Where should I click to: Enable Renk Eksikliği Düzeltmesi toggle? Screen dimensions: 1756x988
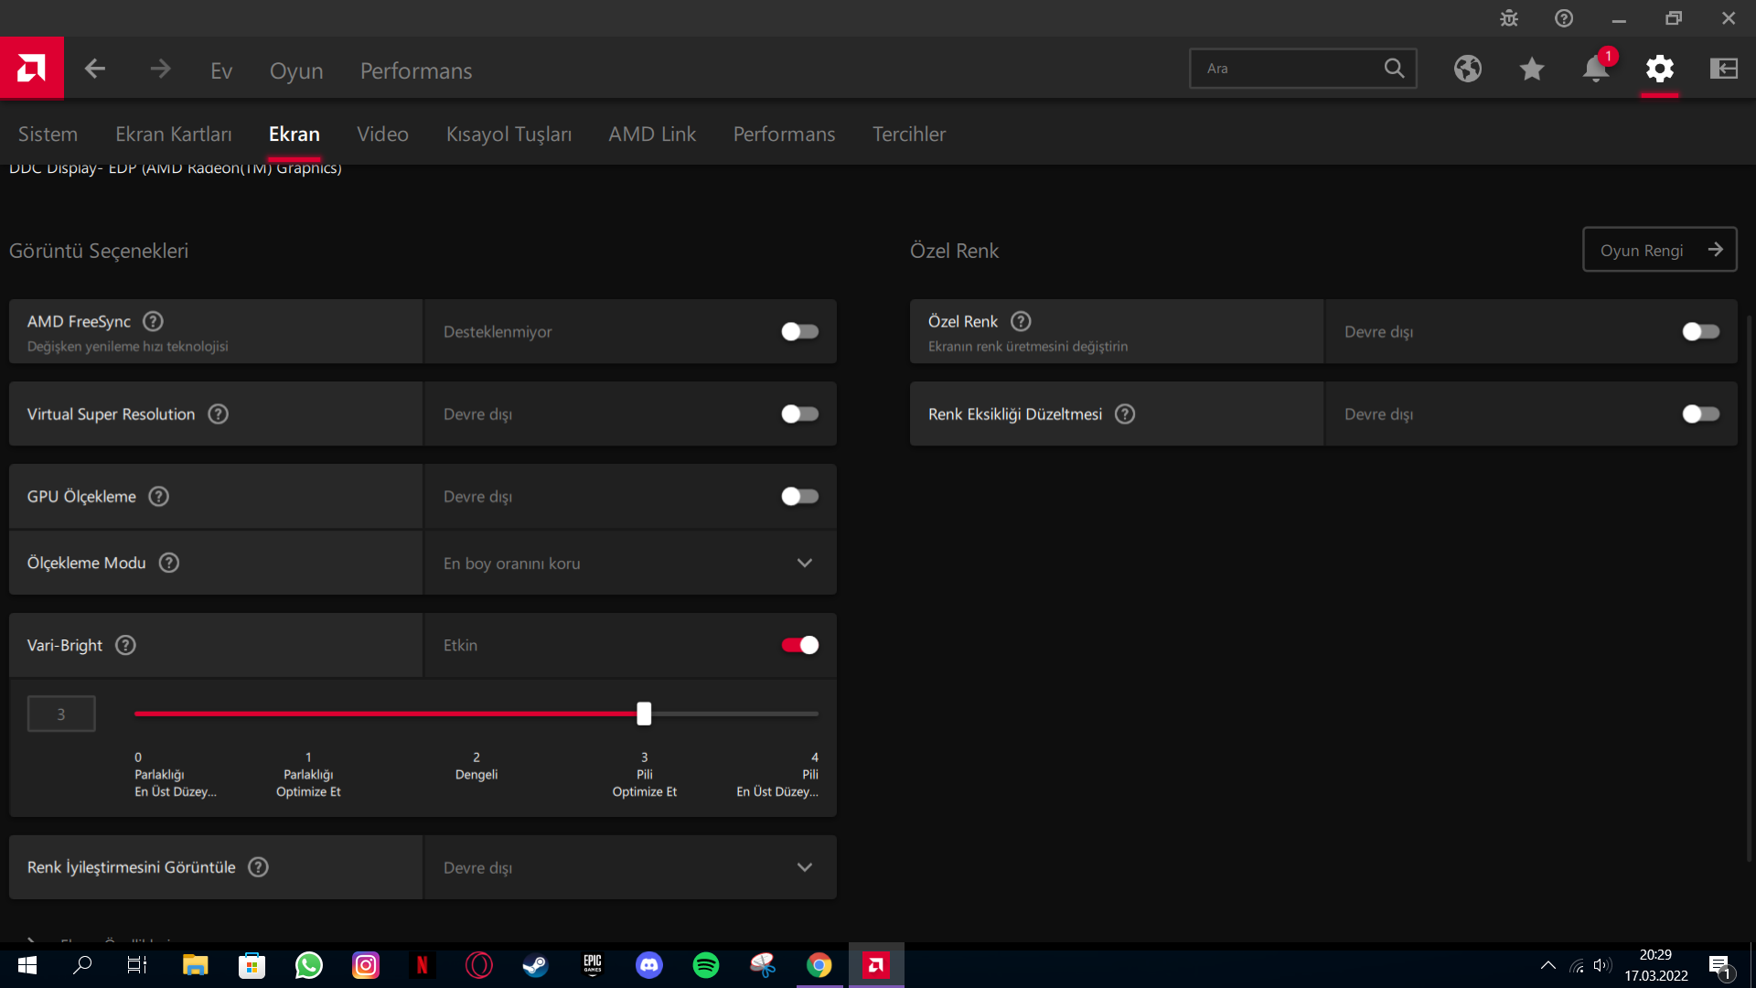tap(1701, 413)
